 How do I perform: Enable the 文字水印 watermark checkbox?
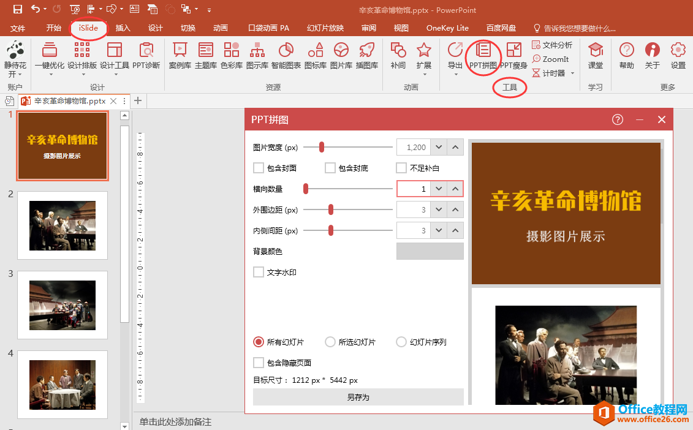coord(259,272)
